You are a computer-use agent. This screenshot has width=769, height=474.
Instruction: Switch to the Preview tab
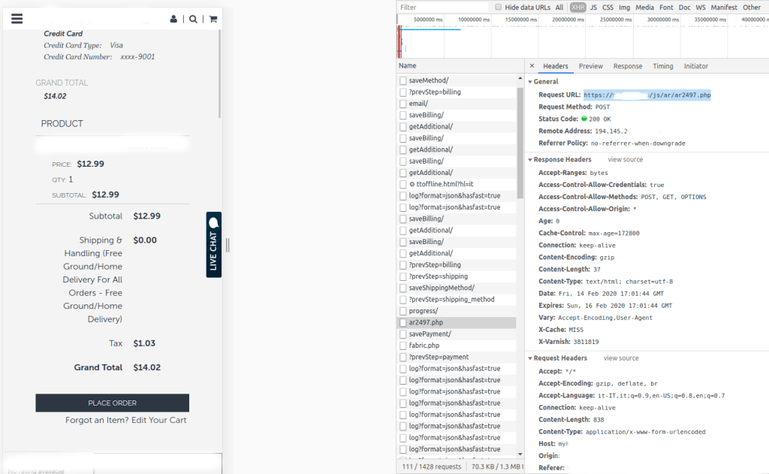pyautogui.click(x=590, y=66)
